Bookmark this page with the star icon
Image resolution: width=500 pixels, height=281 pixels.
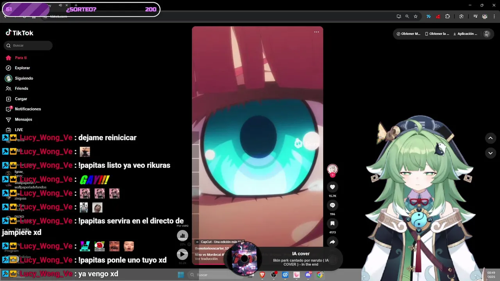pos(416,16)
